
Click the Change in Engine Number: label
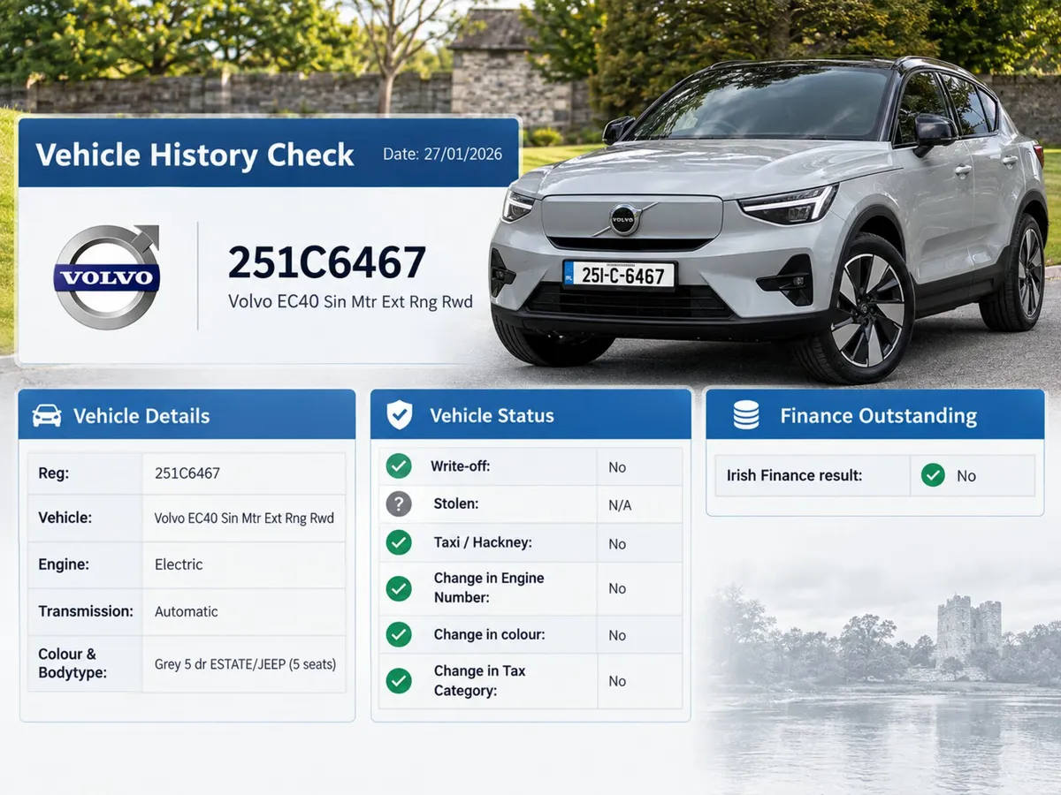point(489,588)
